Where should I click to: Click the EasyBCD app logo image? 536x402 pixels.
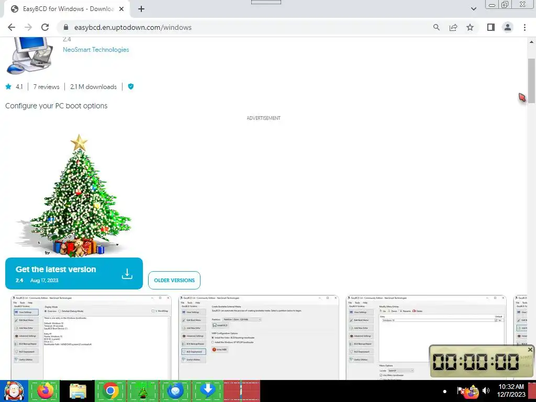[x=30, y=55]
